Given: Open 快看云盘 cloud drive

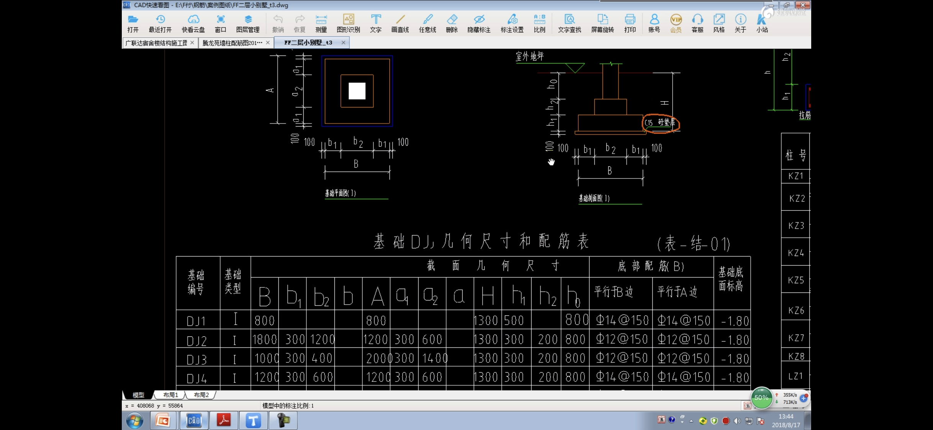Looking at the screenshot, I should pyautogui.click(x=193, y=23).
